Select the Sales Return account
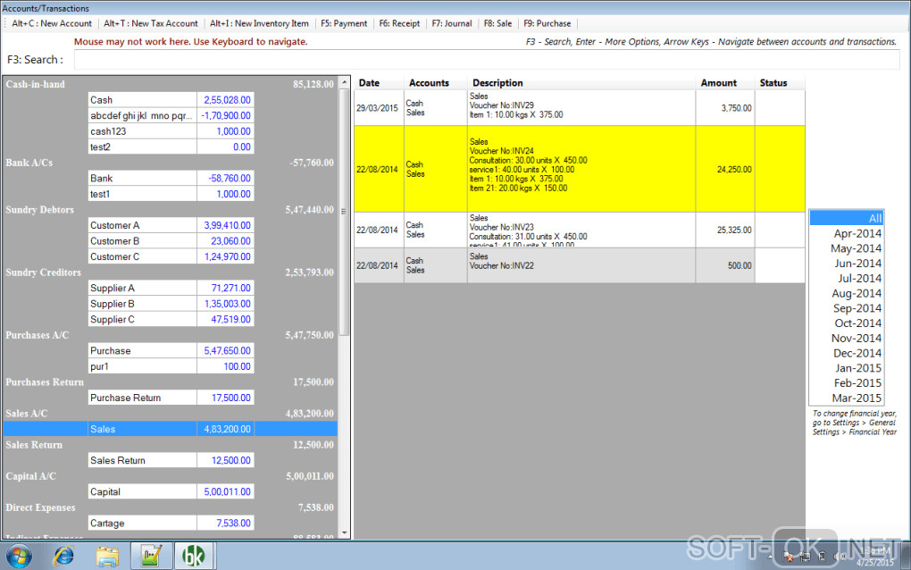Image resolution: width=911 pixels, height=570 pixels. point(171,461)
